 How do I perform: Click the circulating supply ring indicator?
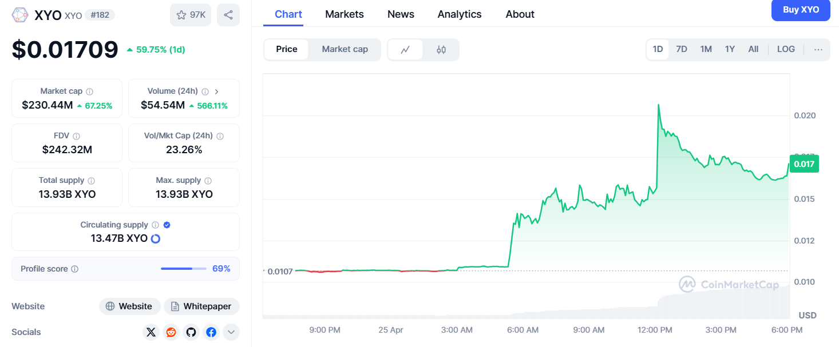[x=156, y=238]
